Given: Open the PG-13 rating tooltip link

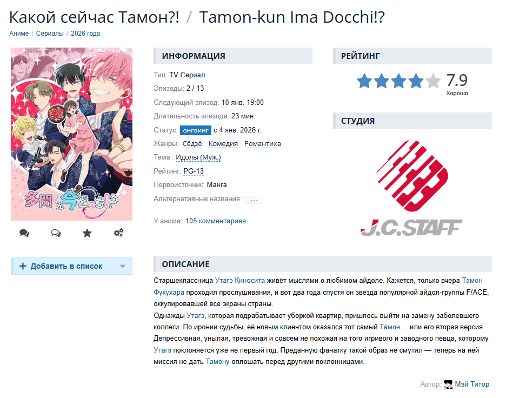Looking at the screenshot, I should click(x=194, y=171).
